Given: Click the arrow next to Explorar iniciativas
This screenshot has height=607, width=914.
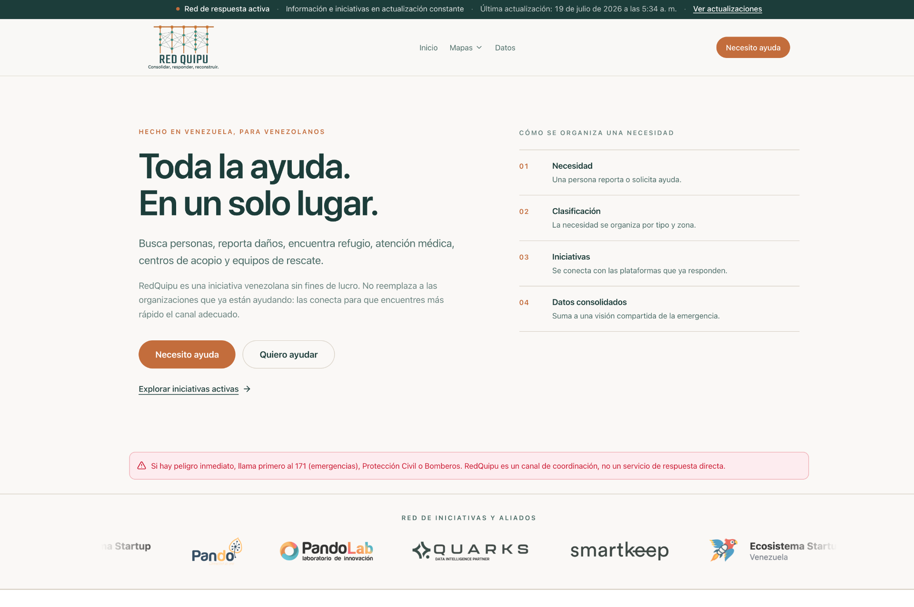Looking at the screenshot, I should pos(247,389).
